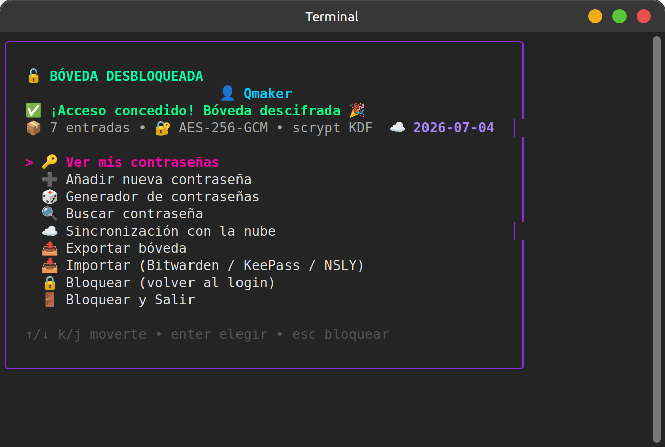Viewport: 665px width, 447px height.
Task: Click the package box icon before 7 entradas
Action: pyautogui.click(x=33, y=128)
